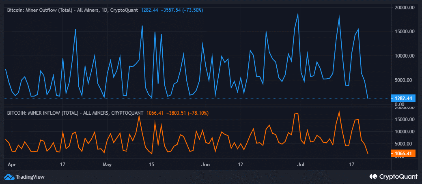Click the blue 1282.44 price axis label
The height and width of the screenshot is (184, 422).
point(403,98)
